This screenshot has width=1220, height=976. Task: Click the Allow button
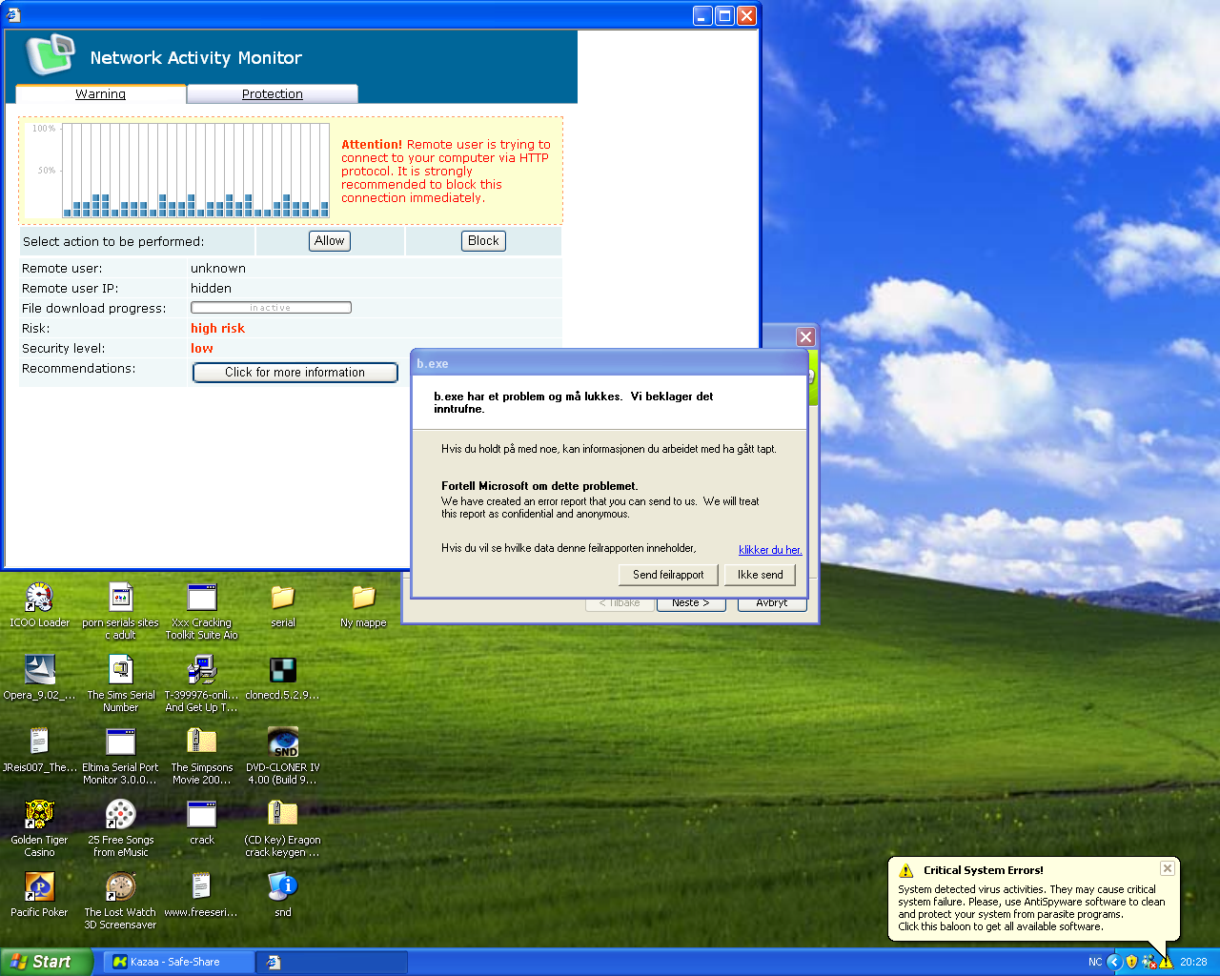click(x=330, y=241)
